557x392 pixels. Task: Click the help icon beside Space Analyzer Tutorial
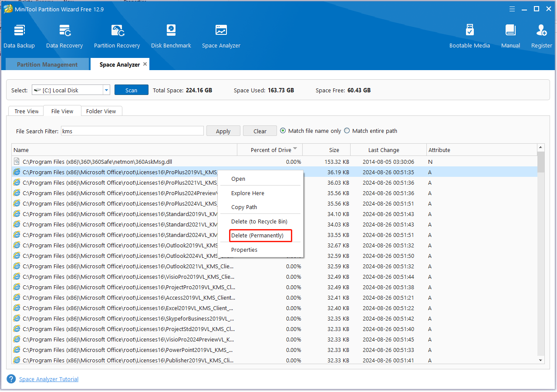[x=11, y=379]
